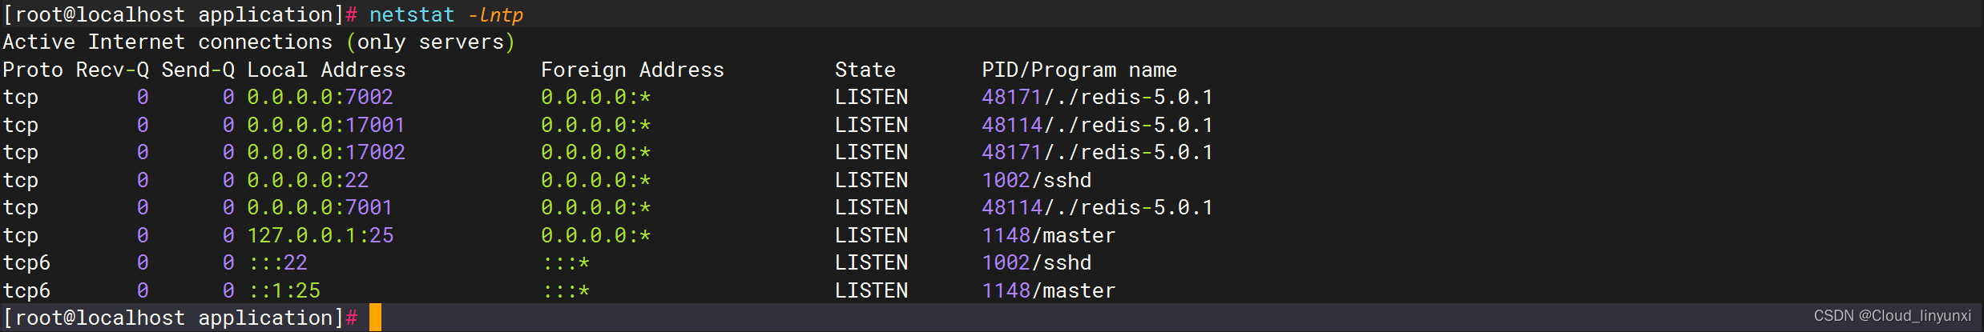The width and height of the screenshot is (1984, 332).
Task: Click the 'State' column header
Action: (865, 70)
